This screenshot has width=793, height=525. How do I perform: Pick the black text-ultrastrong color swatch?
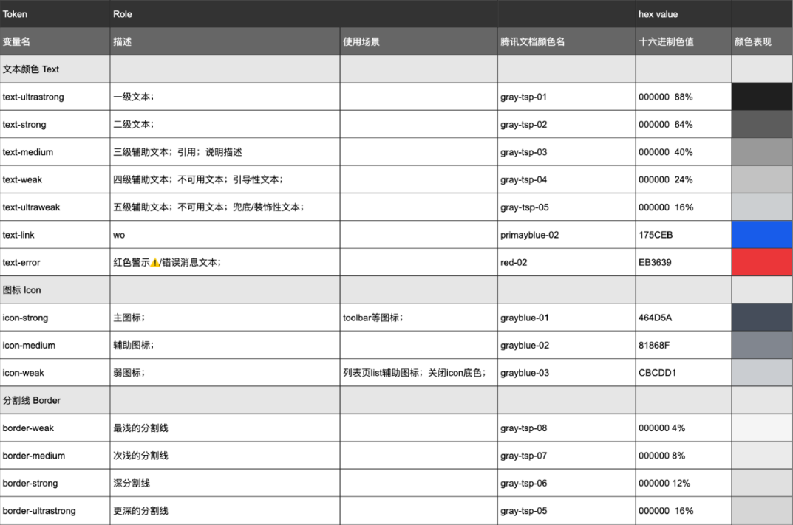pos(762,97)
